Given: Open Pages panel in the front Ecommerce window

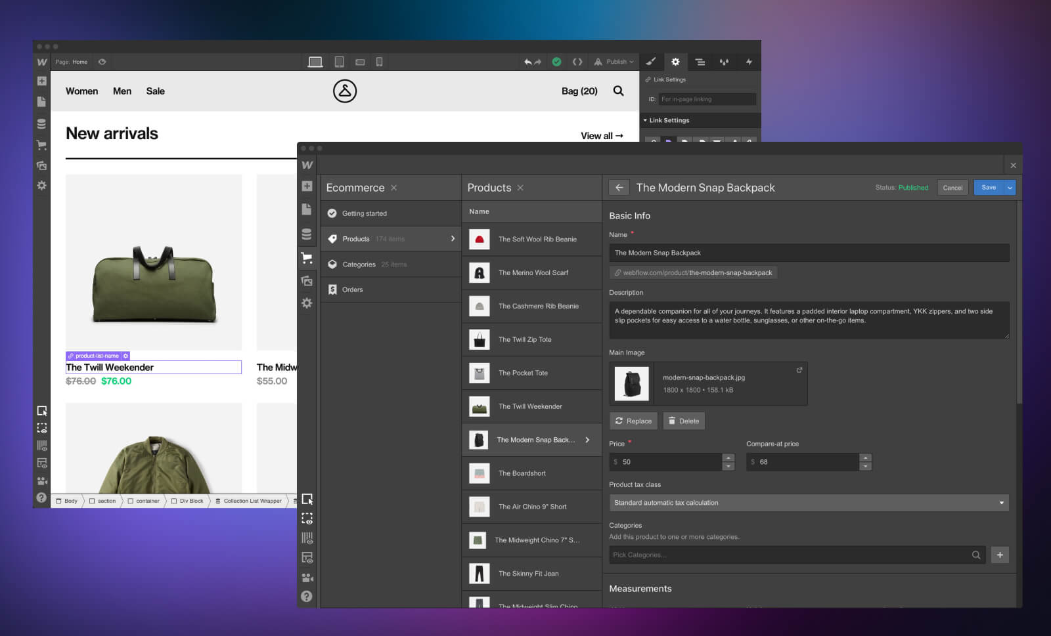Looking at the screenshot, I should (x=307, y=209).
